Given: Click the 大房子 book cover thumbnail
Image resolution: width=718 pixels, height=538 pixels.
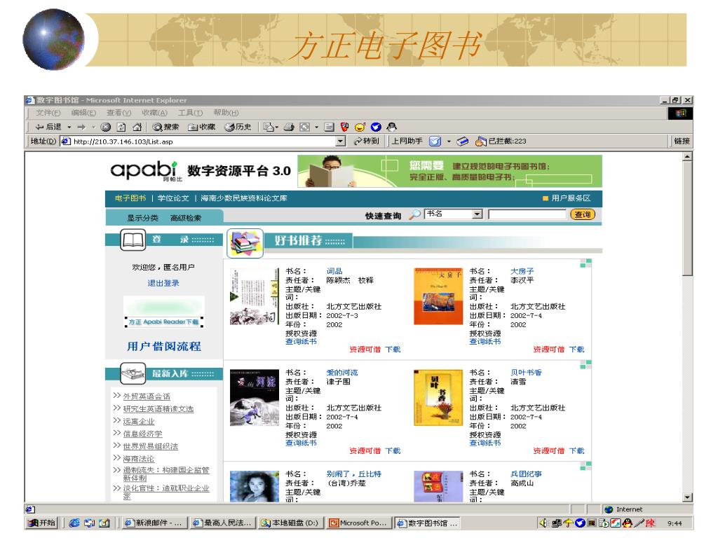Looking at the screenshot, I should (438, 296).
